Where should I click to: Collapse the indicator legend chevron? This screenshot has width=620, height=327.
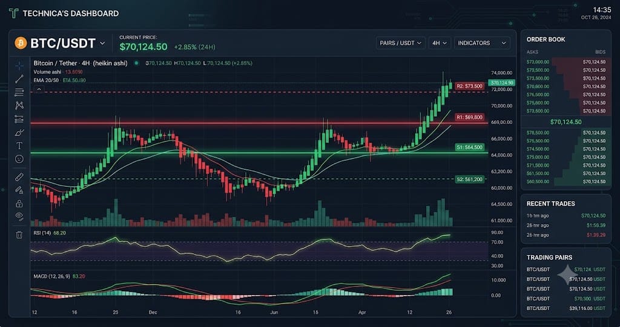(39, 89)
